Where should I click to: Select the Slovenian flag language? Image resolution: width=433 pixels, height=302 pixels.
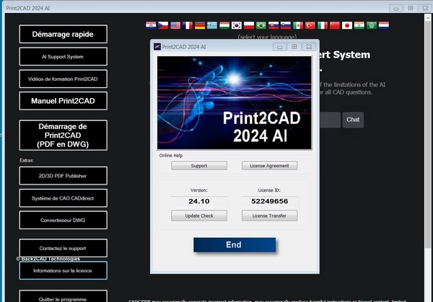coord(286,25)
